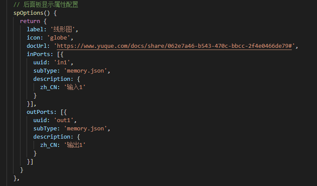The width and height of the screenshot is (317, 186).
Task: Click 'memory.json' string under inPorts
Action: point(86,71)
